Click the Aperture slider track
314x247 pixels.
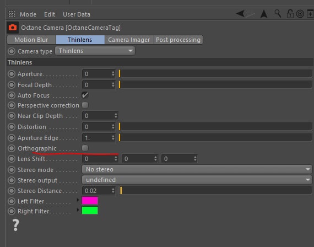[x=215, y=73]
